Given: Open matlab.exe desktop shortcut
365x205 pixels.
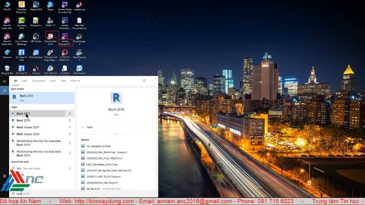Looking at the screenshot, I should click(79, 6).
